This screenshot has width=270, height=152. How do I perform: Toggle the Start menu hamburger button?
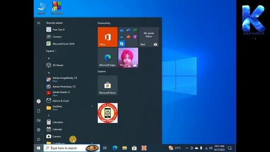[x=39, y=23]
